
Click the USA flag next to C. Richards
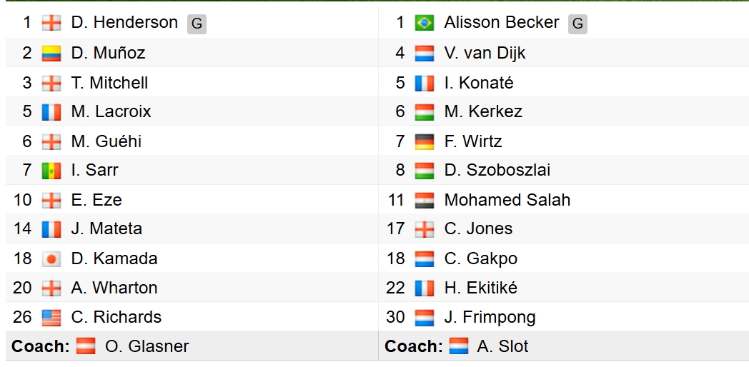pos(51,317)
